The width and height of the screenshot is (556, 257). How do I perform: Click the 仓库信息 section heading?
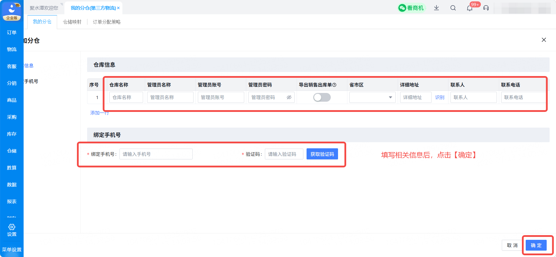(x=104, y=65)
